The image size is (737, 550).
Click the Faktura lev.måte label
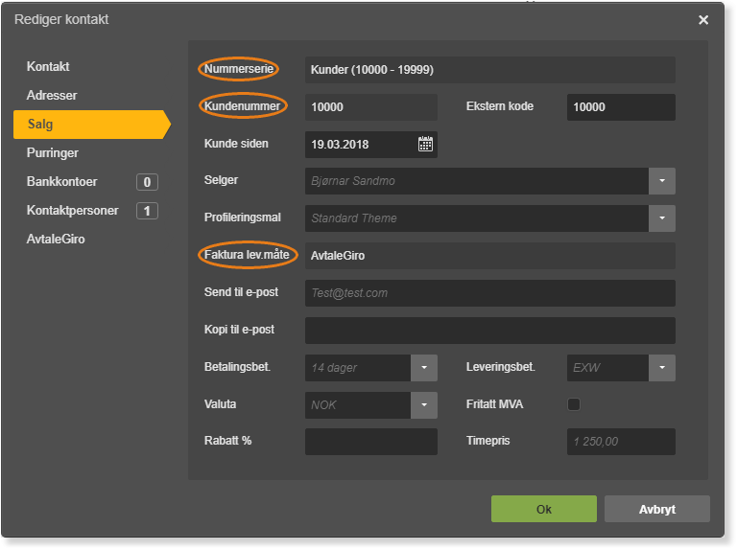pos(247,255)
